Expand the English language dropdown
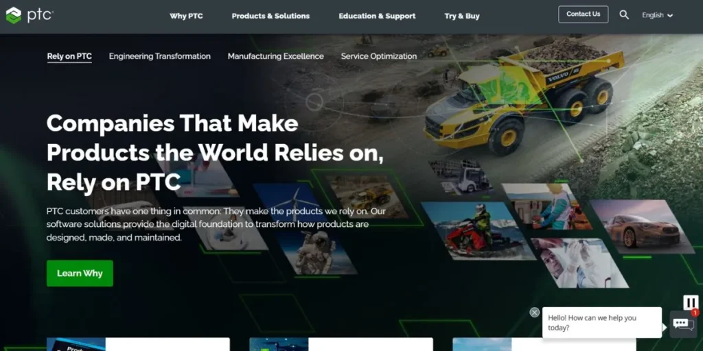 click(657, 15)
